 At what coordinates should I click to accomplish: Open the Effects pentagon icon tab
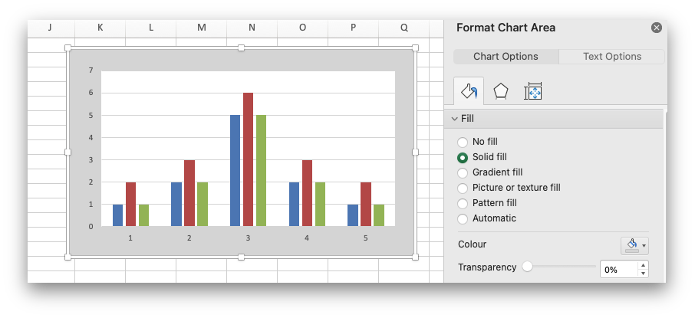tap(501, 92)
